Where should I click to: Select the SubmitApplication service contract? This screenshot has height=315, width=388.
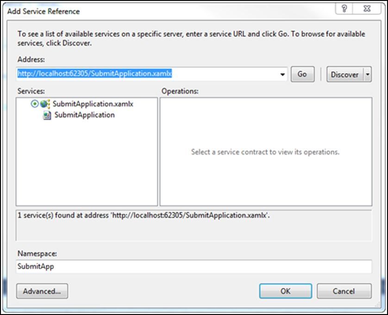point(84,115)
